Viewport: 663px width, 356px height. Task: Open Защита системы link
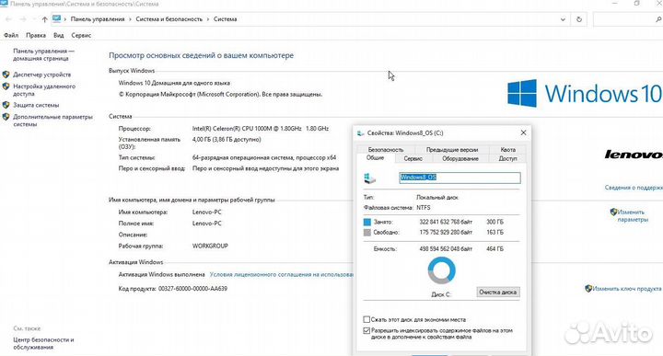36,105
